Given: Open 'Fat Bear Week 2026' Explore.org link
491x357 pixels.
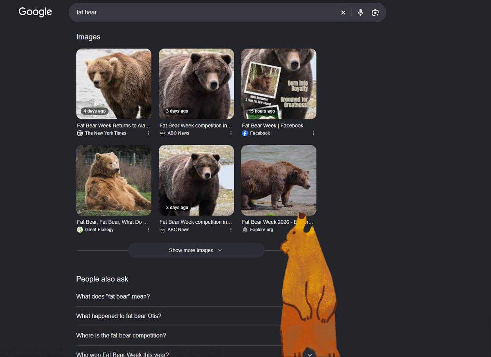Looking at the screenshot, I should pos(277,222).
